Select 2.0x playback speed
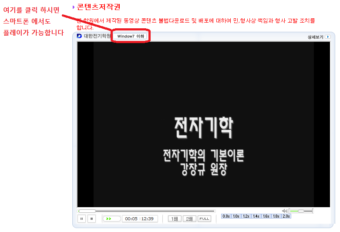Viewport: 340px width, 232px height. coord(286,216)
